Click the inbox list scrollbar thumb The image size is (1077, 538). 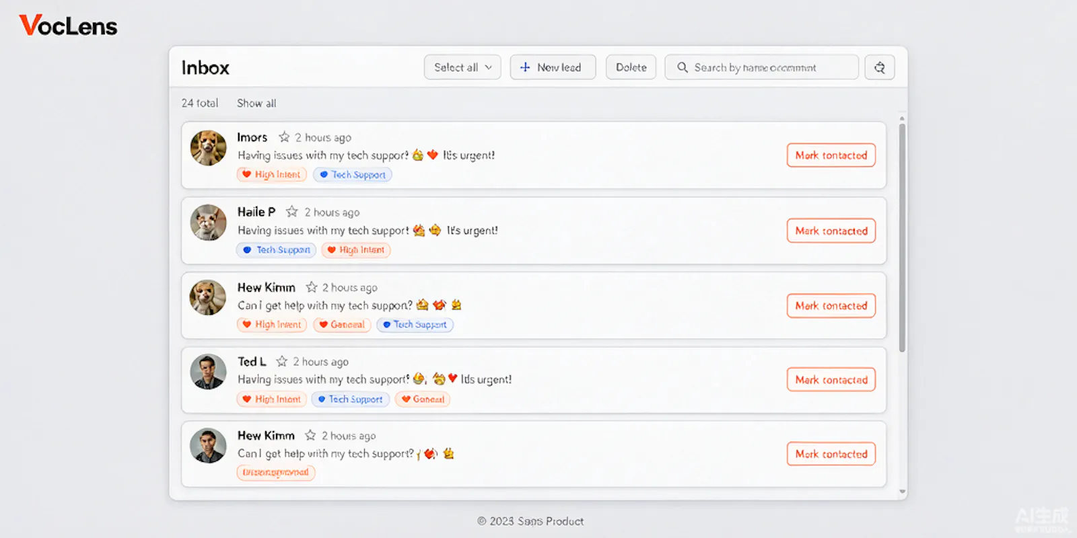pos(902,237)
